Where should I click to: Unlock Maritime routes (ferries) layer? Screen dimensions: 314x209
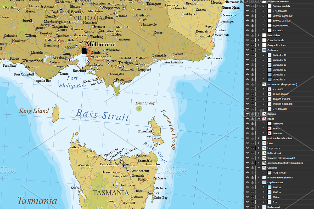coord(252,178)
